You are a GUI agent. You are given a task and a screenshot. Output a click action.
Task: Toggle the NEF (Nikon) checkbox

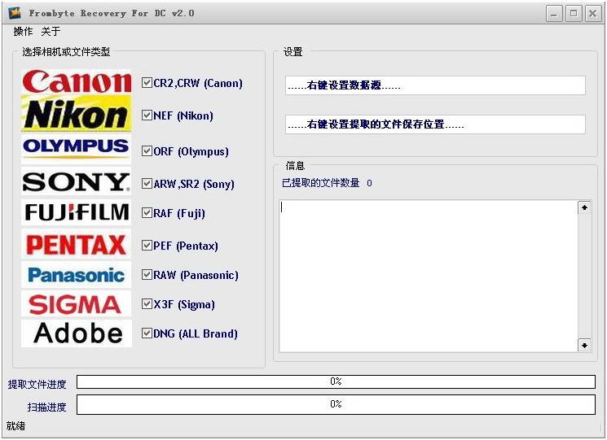[x=147, y=115]
